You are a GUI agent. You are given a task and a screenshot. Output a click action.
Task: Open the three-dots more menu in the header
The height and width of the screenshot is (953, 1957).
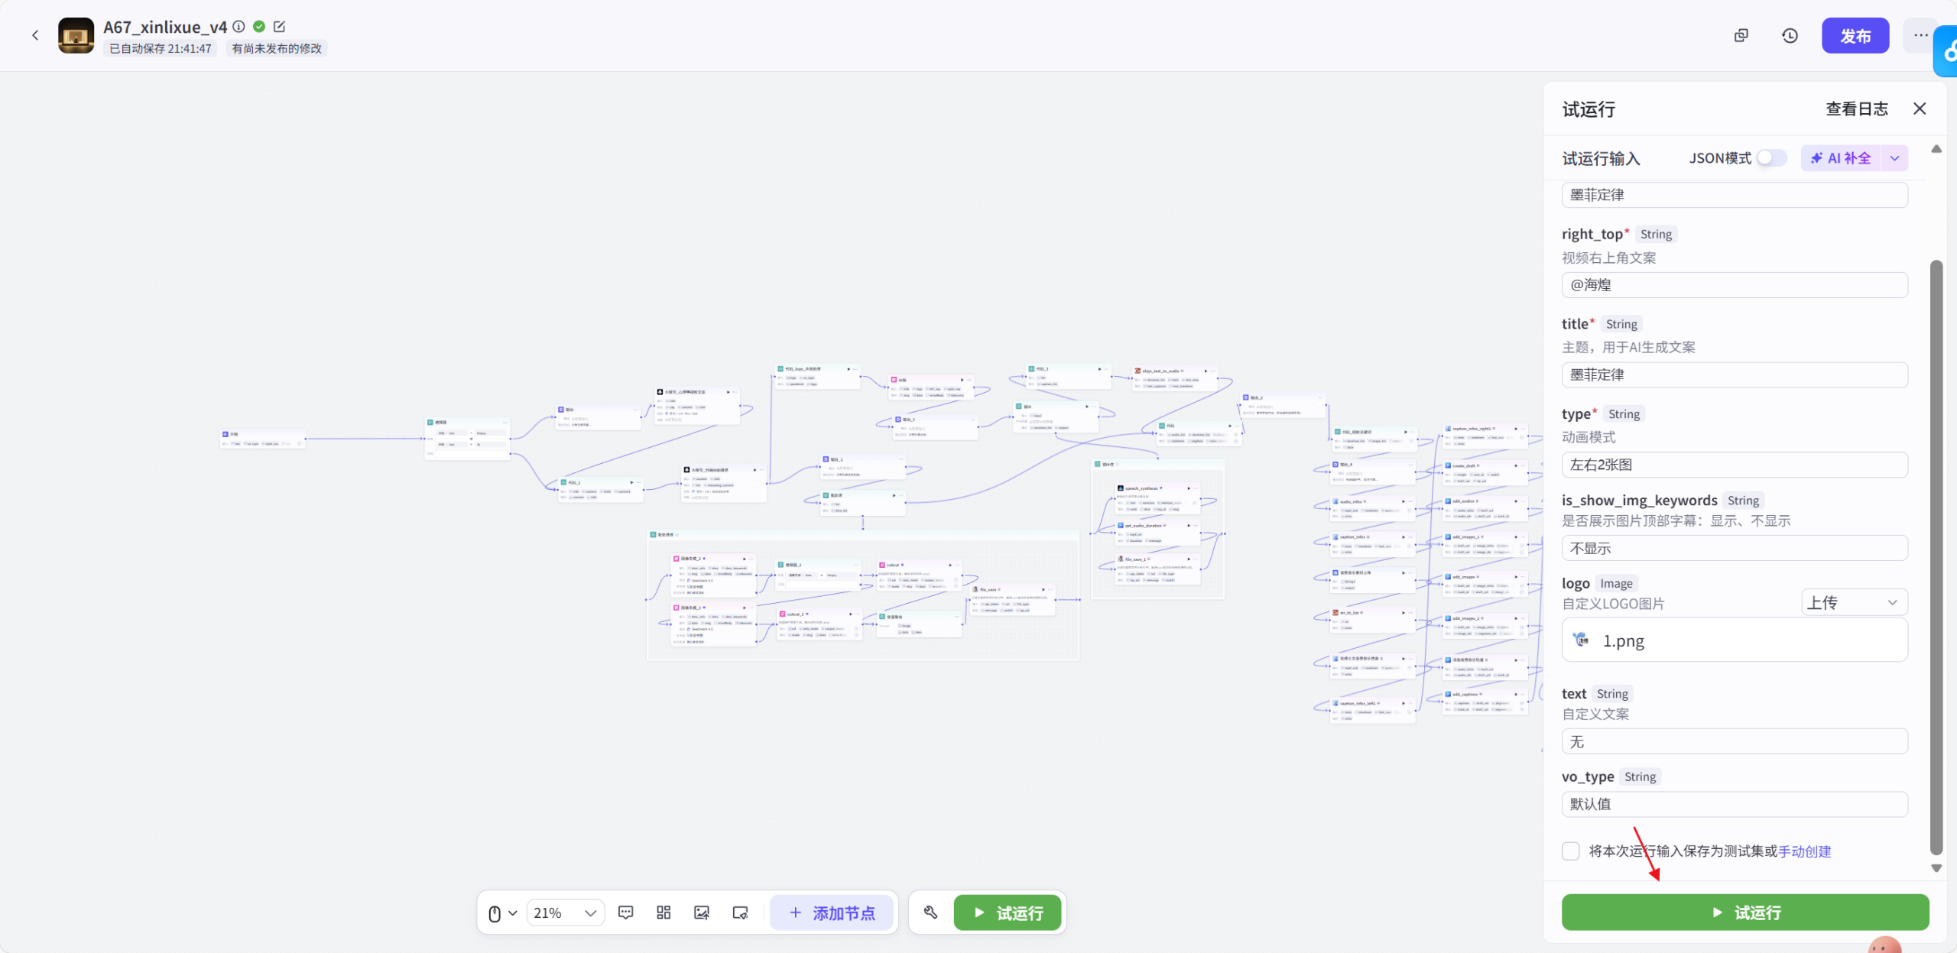point(1920,36)
